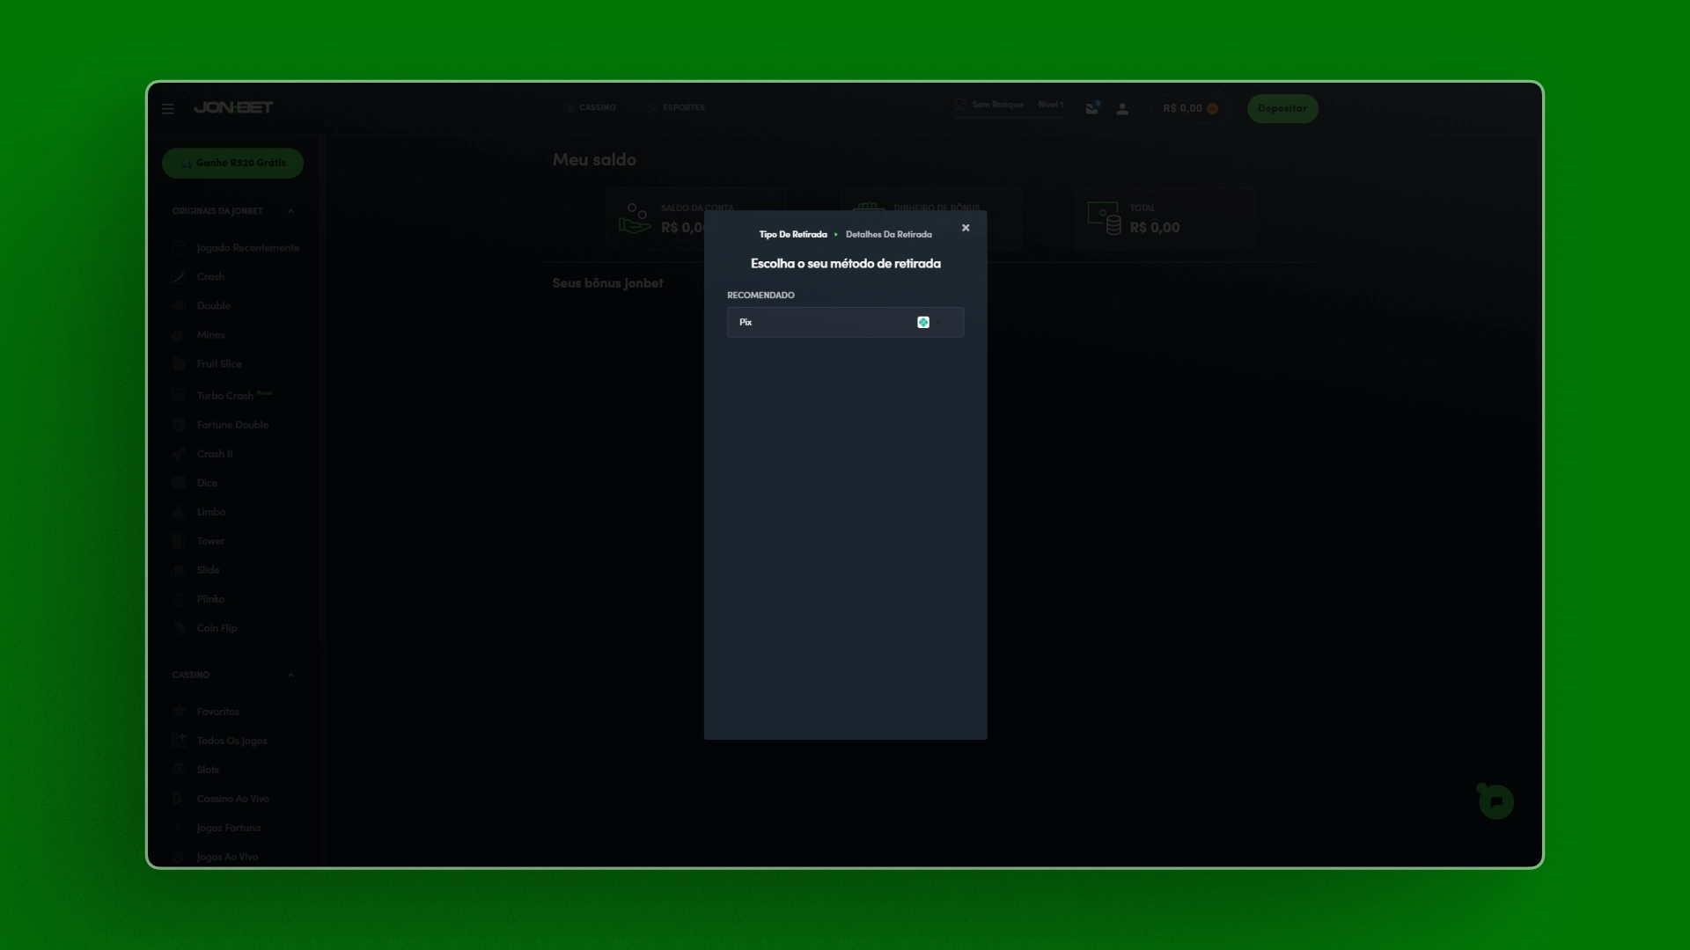Click the Pix logo icon

923,322
